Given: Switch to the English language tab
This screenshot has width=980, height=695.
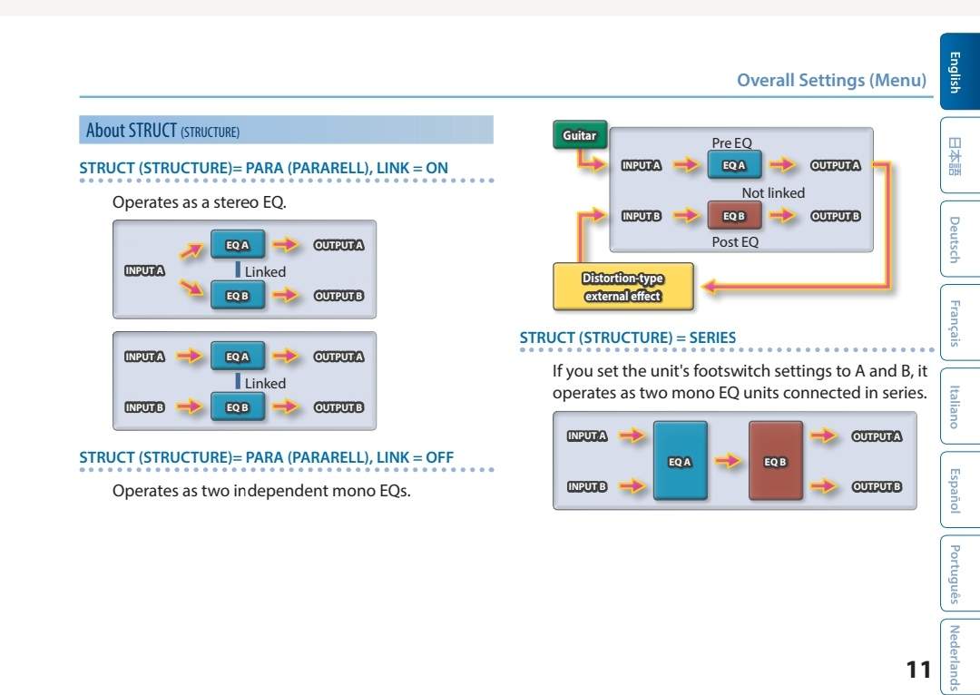Looking at the screenshot, I should [960, 72].
